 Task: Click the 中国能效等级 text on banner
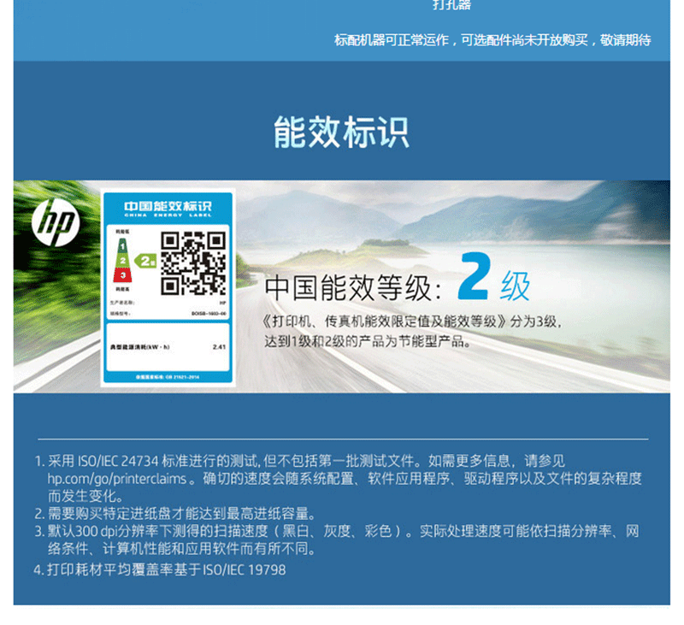pyautogui.click(x=352, y=288)
